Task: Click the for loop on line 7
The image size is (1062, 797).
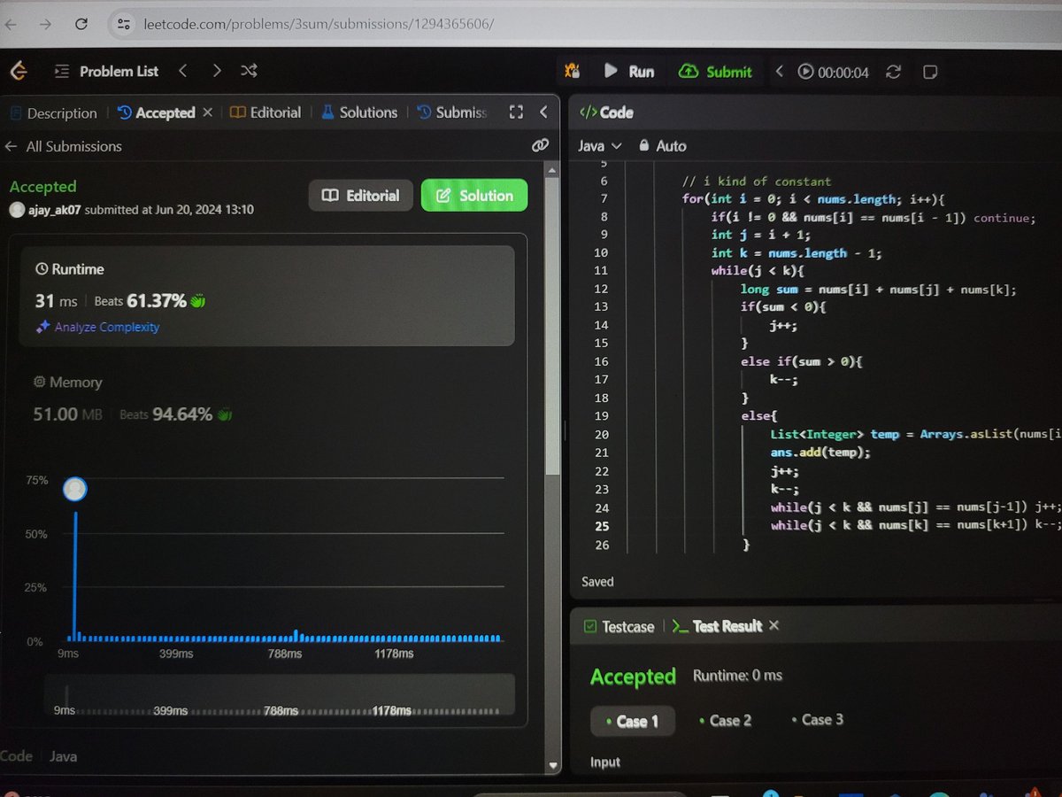Action: click(x=814, y=199)
